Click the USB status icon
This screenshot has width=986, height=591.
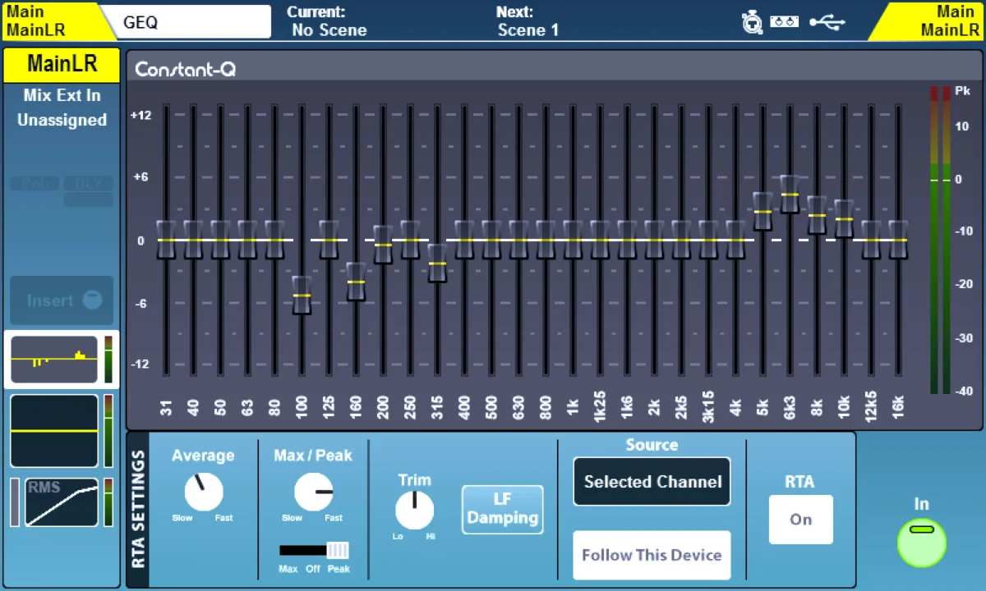point(827,22)
